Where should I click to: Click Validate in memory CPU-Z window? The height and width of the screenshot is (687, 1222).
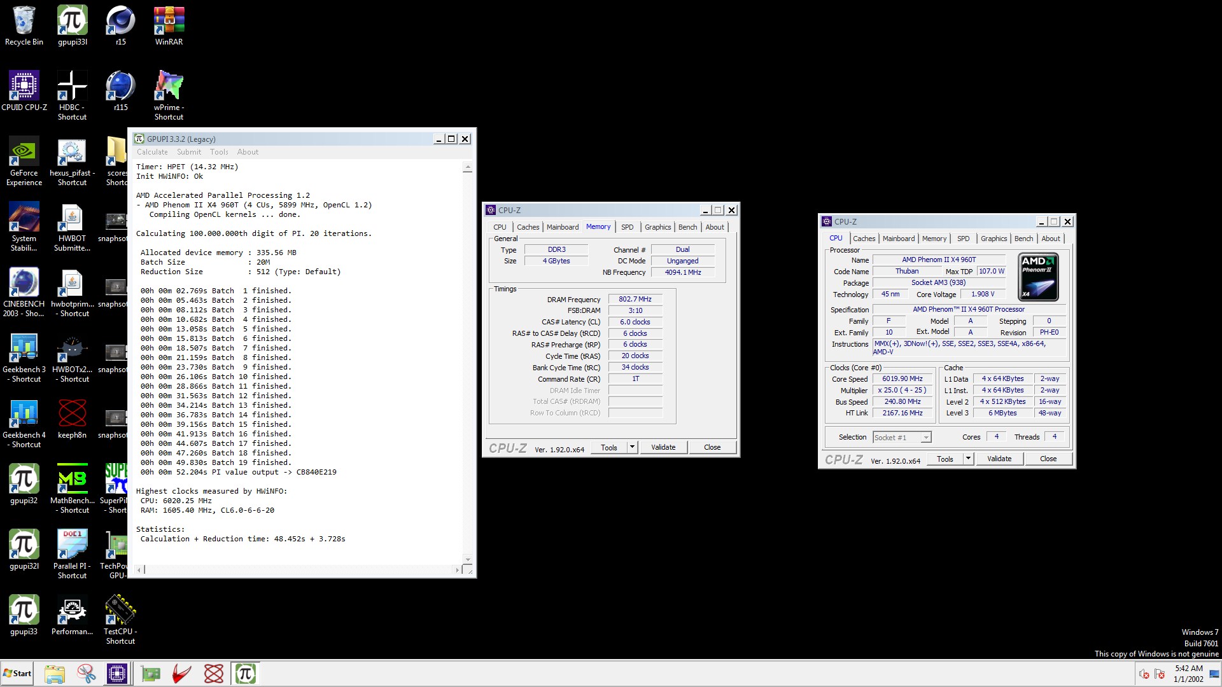pyautogui.click(x=663, y=447)
